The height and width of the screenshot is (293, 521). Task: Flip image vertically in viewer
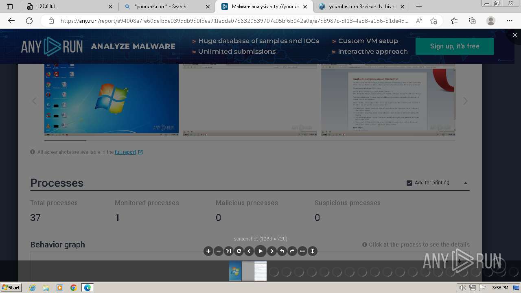click(313, 251)
